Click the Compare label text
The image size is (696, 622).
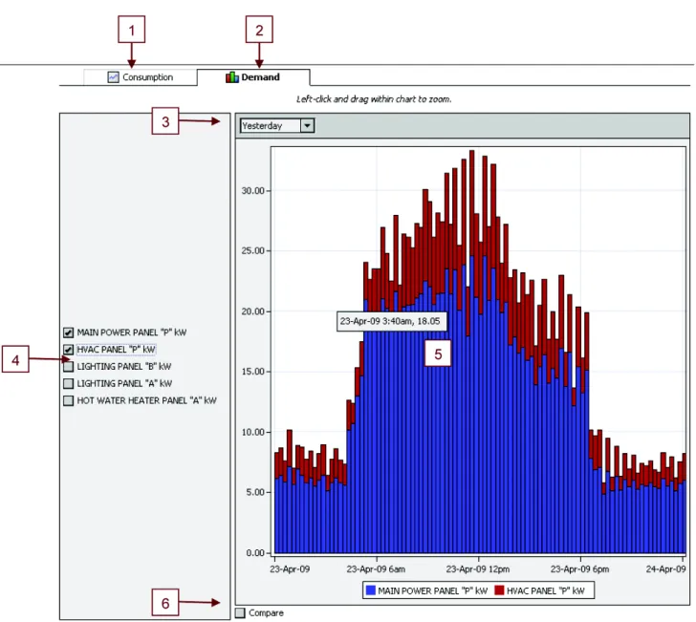pyautogui.click(x=266, y=613)
